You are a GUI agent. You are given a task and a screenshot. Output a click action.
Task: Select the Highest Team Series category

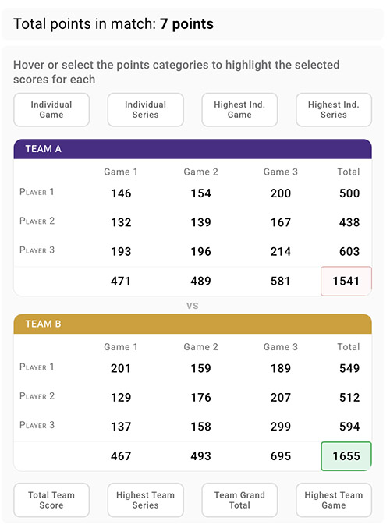(146, 500)
